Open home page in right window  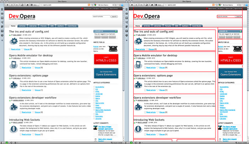pos(152,5)
